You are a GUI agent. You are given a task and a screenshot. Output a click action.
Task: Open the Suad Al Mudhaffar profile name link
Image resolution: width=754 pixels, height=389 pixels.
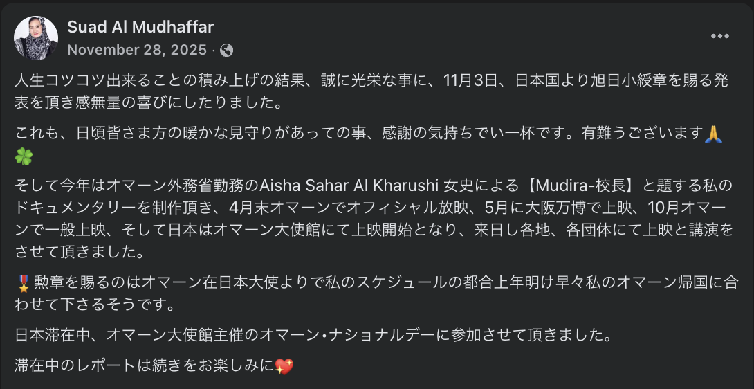(140, 27)
